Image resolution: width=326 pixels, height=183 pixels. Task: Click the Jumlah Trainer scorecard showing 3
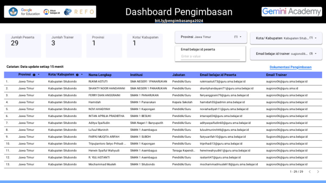(64, 46)
